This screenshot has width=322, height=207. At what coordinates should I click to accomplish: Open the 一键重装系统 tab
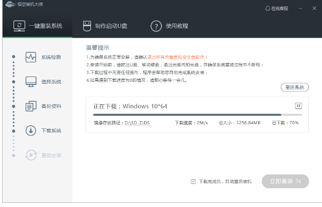tap(38, 26)
